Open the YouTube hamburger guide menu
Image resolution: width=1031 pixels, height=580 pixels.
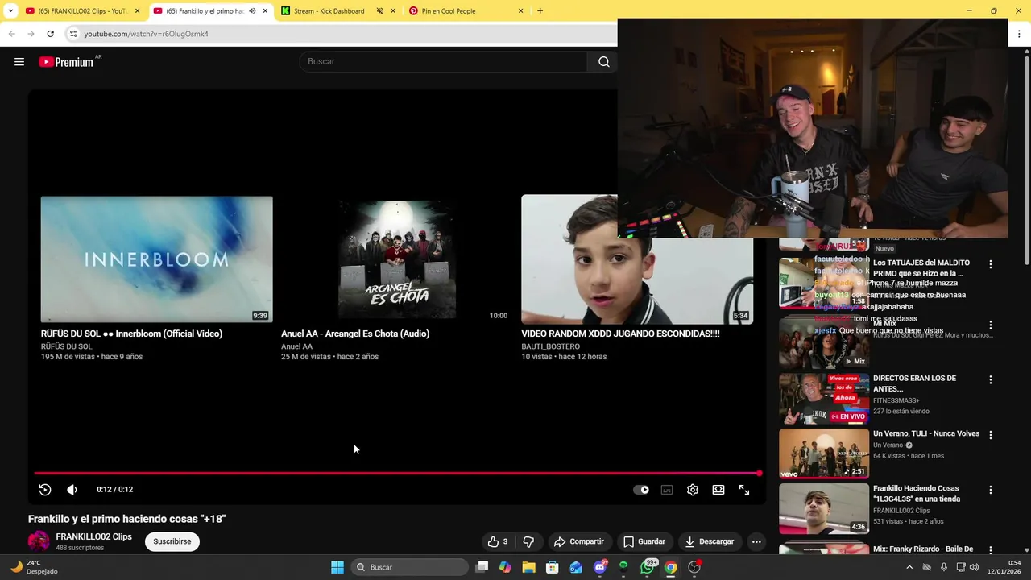tap(19, 62)
